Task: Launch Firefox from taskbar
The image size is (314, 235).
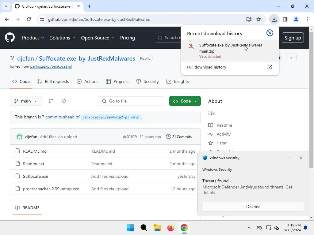Action: coord(170,228)
